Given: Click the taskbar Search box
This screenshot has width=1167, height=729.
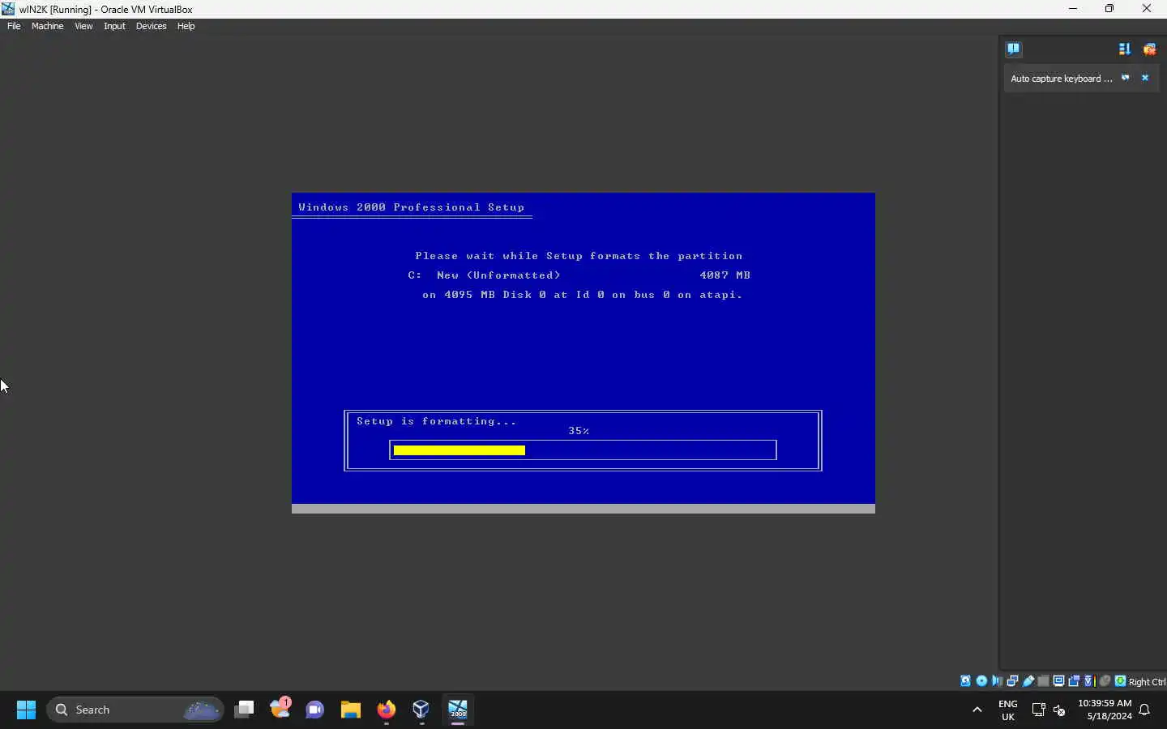Looking at the screenshot, I should tap(135, 710).
